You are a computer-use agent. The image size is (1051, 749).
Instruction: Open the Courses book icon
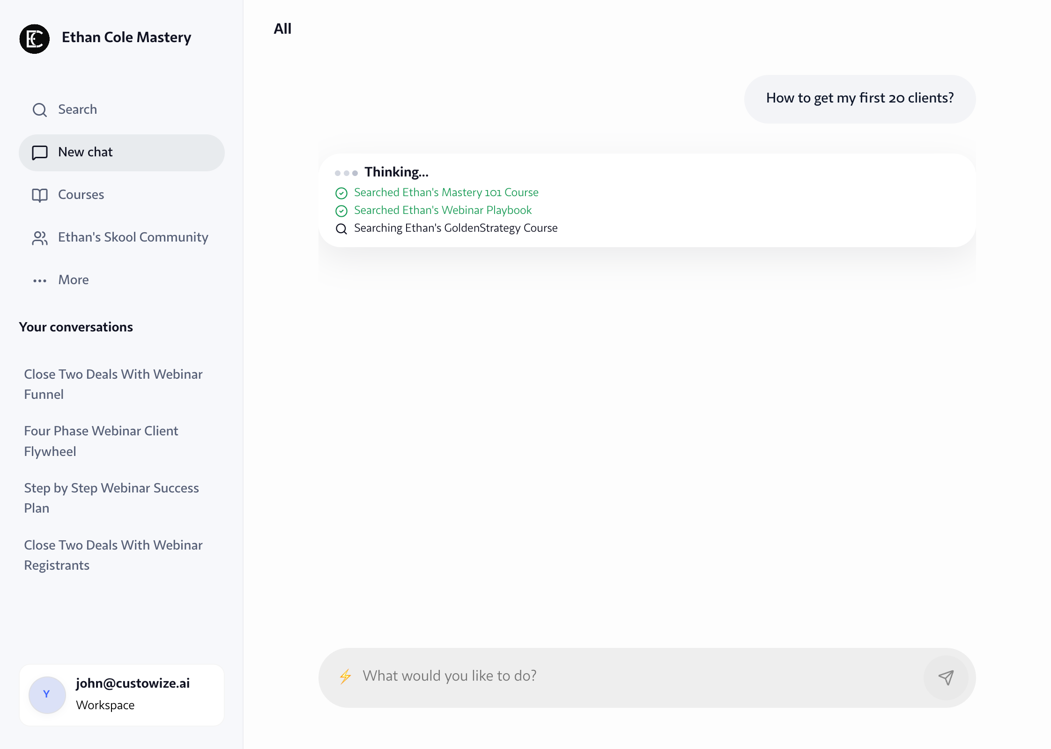pos(40,195)
